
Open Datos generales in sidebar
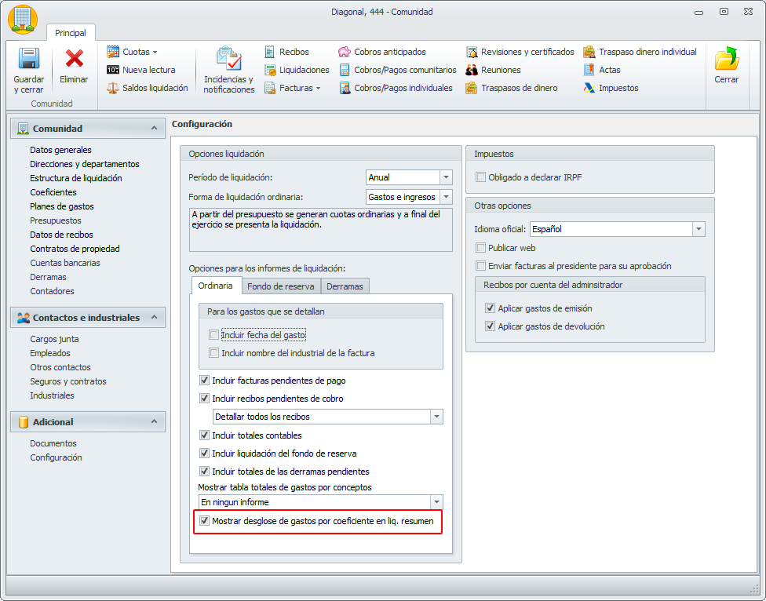(x=60, y=150)
